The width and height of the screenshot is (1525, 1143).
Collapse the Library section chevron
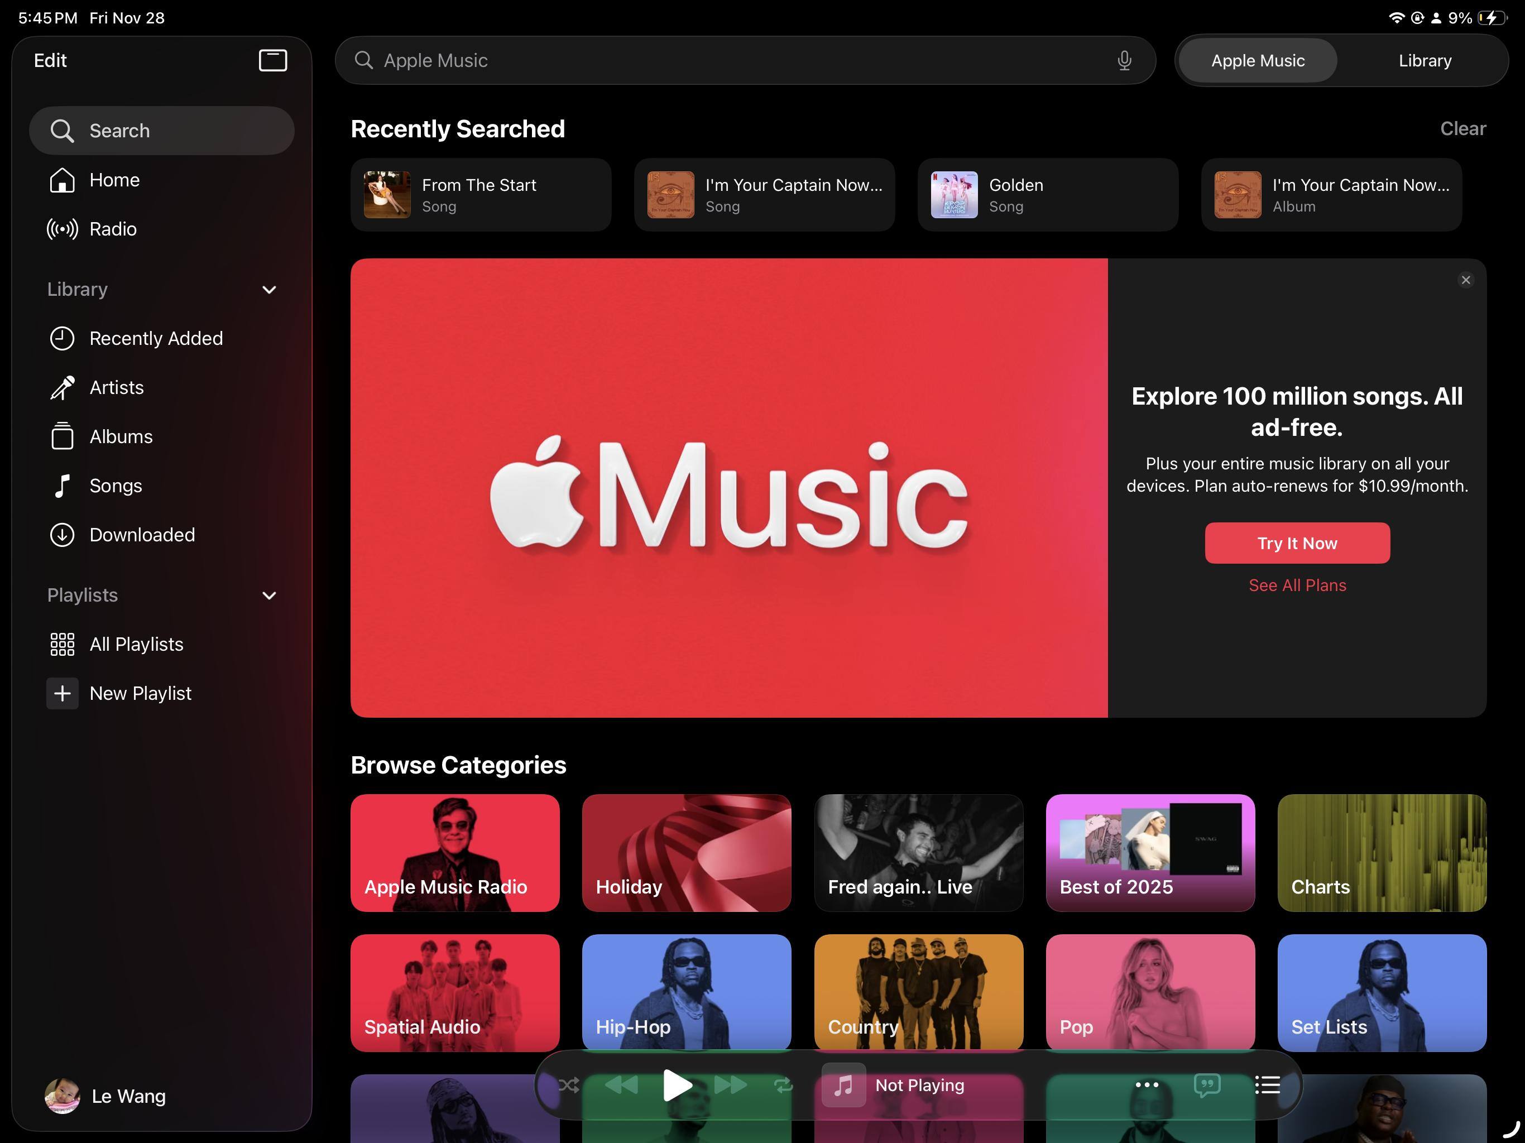(x=269, y=290)
